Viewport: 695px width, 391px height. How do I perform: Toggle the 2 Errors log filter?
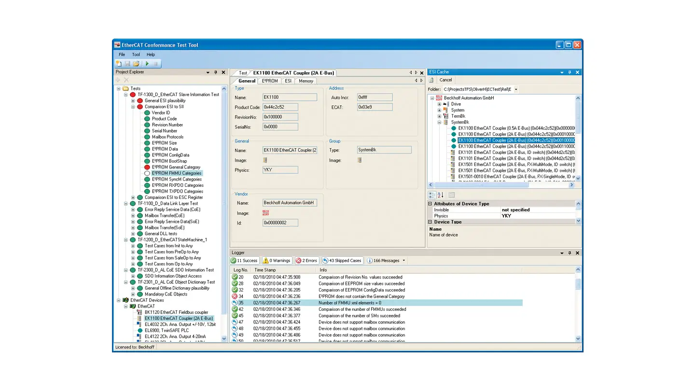pos(306,261)
